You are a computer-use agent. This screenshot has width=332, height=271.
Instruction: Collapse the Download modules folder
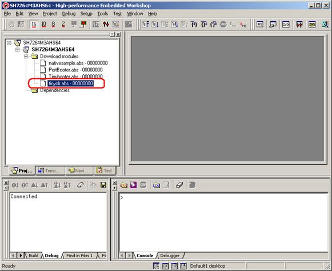26,57
